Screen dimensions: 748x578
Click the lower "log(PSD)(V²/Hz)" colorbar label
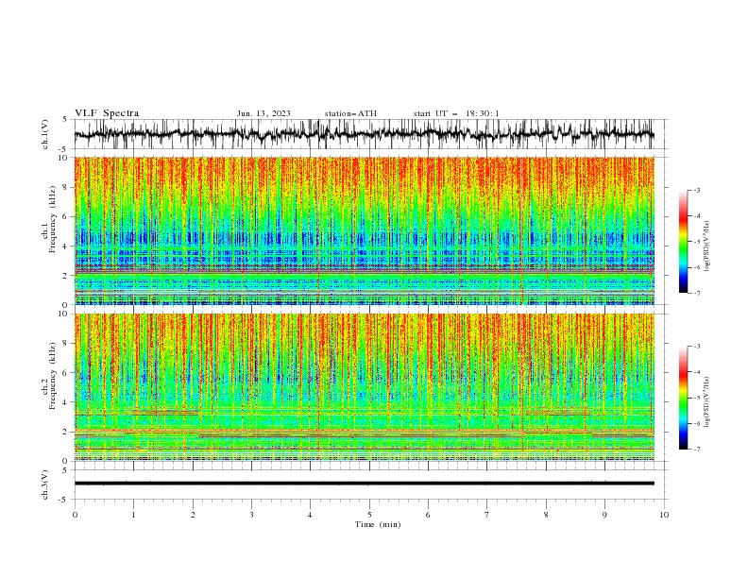pos(706,402)
